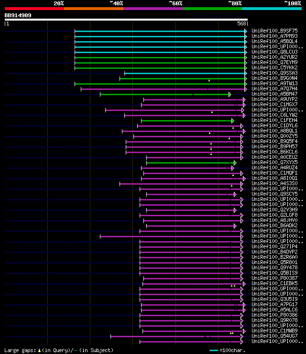This screenshot has width=306, height=354.
Task: Click the query end position label 568
Action: (241, 23)
